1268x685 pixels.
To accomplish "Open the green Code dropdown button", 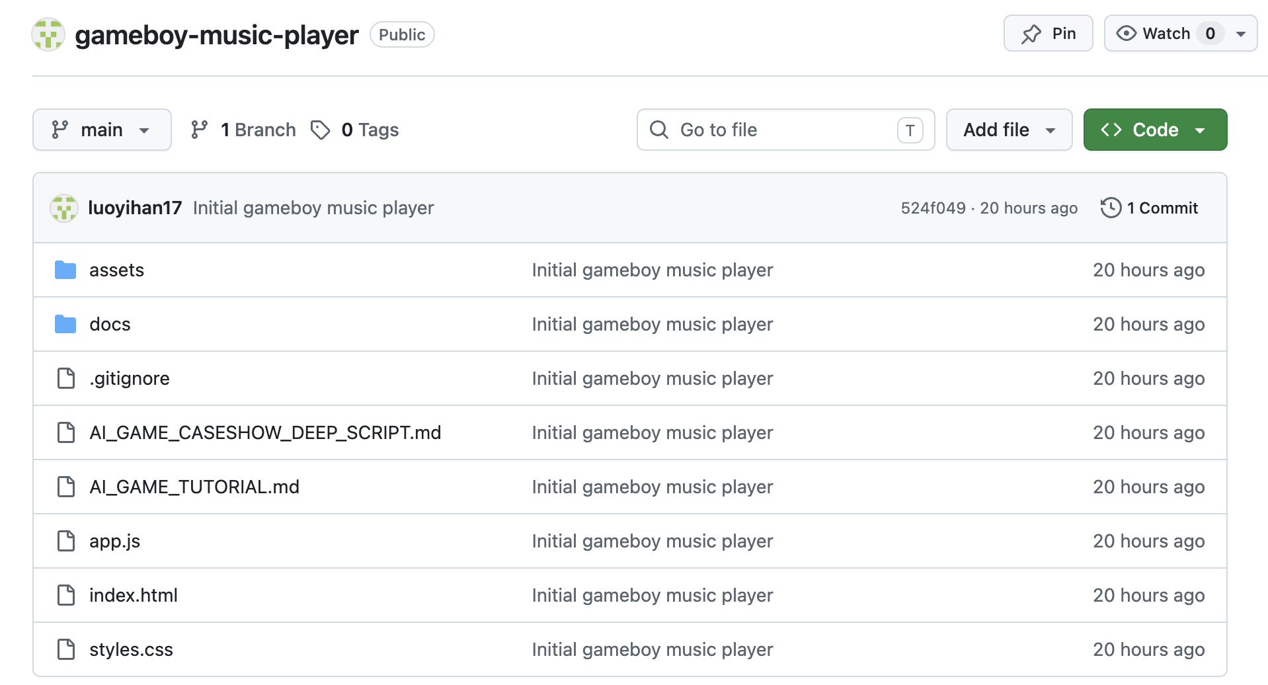I will (x=1155, y=130).
